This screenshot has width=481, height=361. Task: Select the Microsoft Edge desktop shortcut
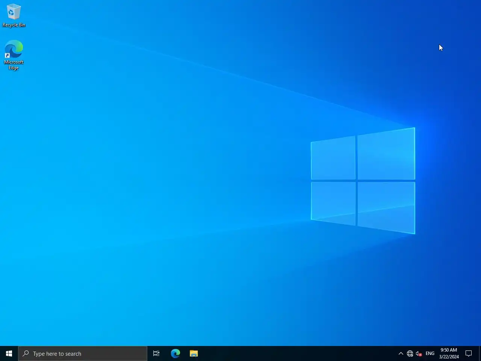tap(14, 55)
